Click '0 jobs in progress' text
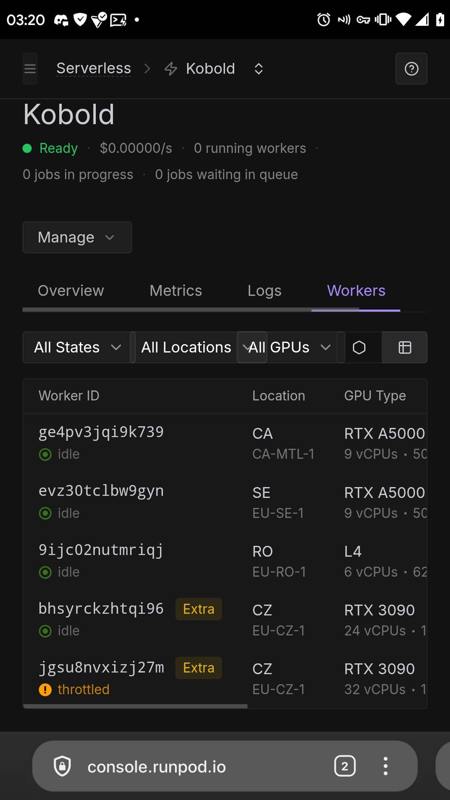Image resolution: width=450 pixels, height=800 pixels. [x=78, y=175]
